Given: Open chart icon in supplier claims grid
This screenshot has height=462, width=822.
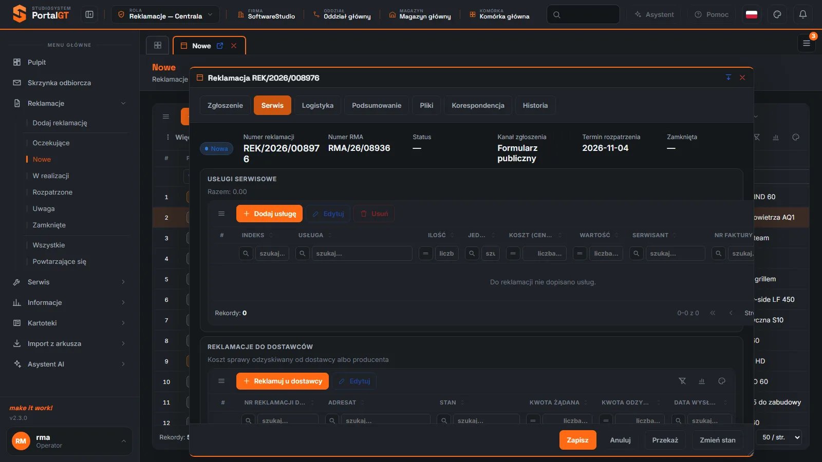Looking at the screenshot, I should [702, 381].
